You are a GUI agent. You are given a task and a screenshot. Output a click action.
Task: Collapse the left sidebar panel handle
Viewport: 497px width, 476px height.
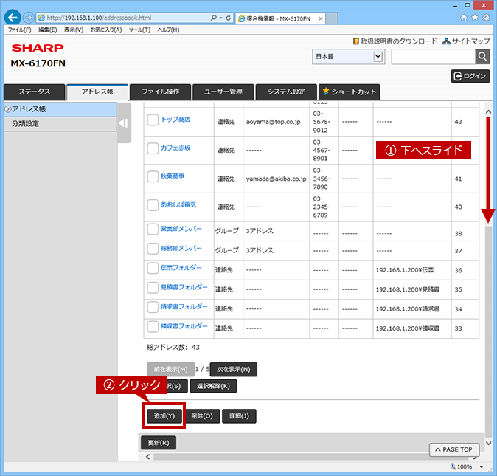point(124,123)
